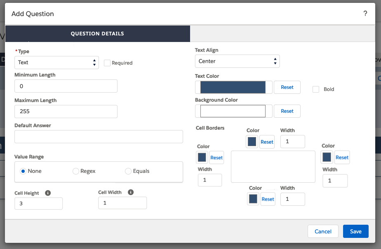Select the Equals value range option
The width and height of the screenshot is (381, 249).
click(x=128, y=171)
